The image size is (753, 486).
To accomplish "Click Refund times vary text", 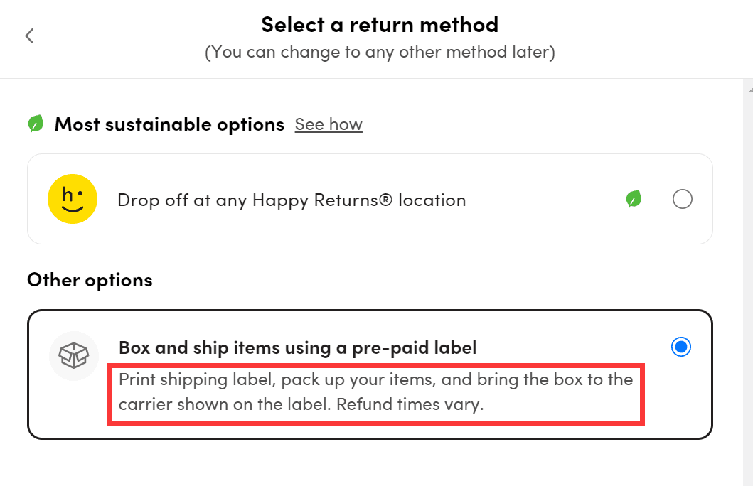I will click(410, 404).
